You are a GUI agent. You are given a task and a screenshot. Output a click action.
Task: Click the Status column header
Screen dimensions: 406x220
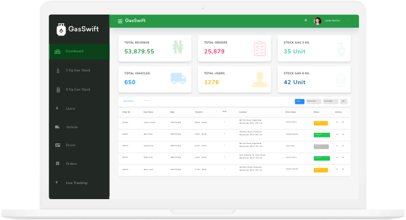[x=317, y=112]
